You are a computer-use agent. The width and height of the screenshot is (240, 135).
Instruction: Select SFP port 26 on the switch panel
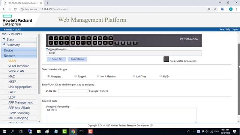click(x=123, y=43)
